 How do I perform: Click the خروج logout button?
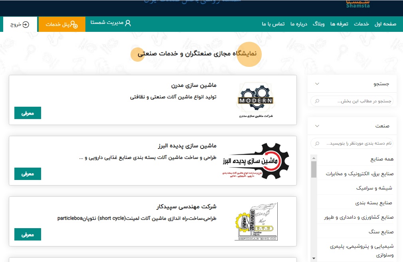pos(20,24)
